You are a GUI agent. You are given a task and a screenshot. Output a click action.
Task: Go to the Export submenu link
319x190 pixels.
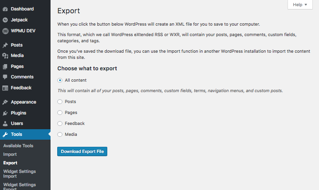pos(10,163)
